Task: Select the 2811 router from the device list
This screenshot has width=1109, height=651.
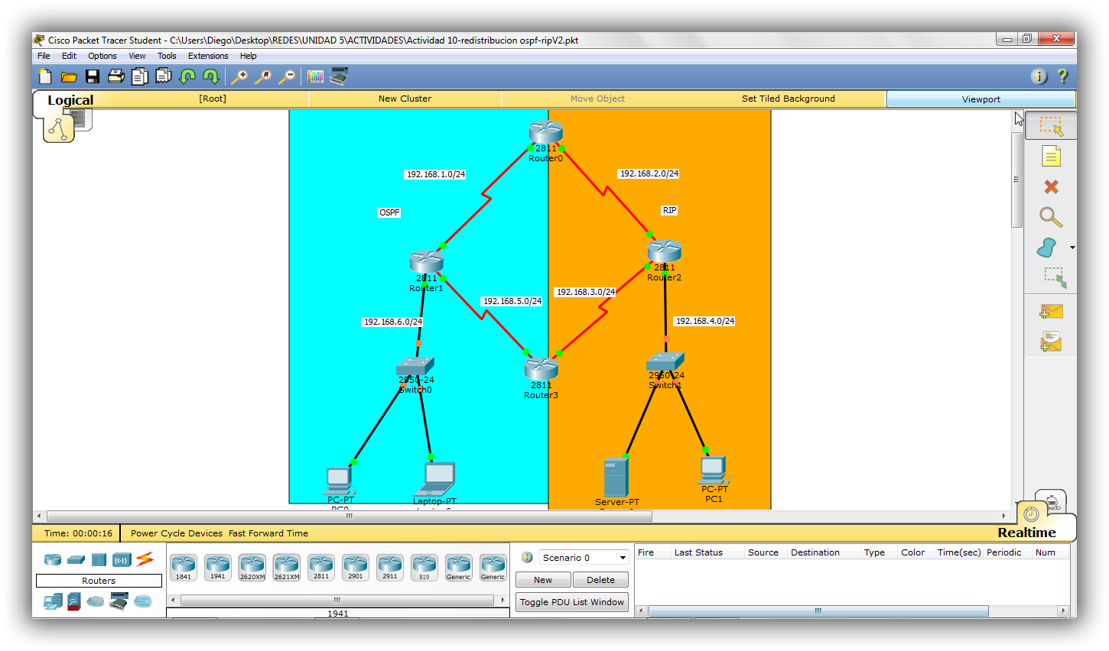Action: [x=321, y=566]
